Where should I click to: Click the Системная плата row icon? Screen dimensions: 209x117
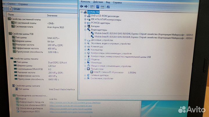click(x=13, y=26)
